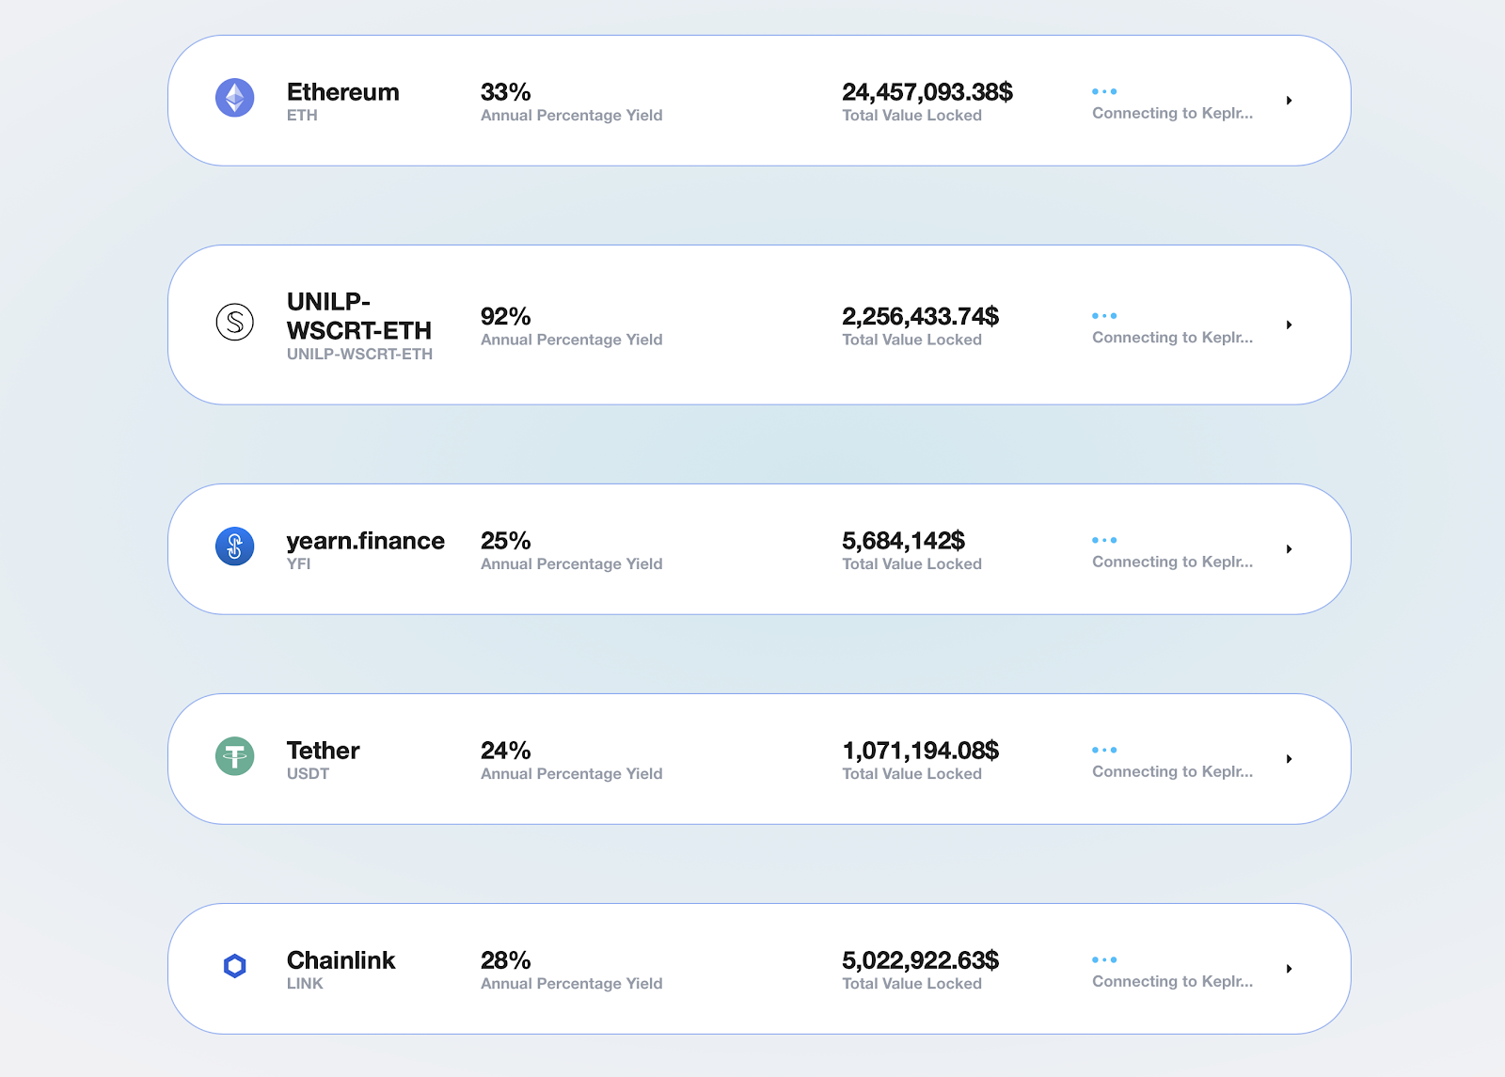
Task: Click the 24% yield value
Action: coord(506,751)
